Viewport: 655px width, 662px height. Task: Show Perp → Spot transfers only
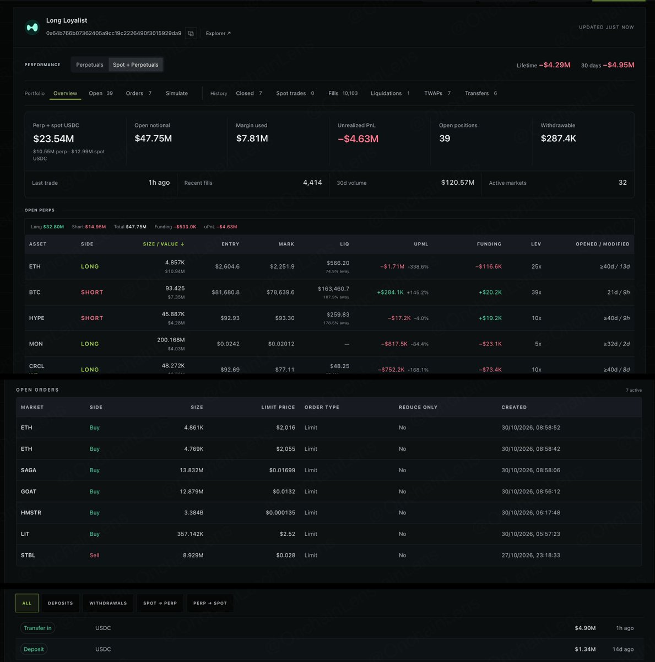[210, 603]
